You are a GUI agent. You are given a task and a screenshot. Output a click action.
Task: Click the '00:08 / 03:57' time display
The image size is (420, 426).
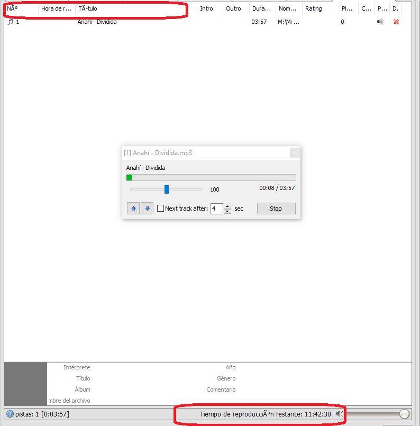[277, 188]
